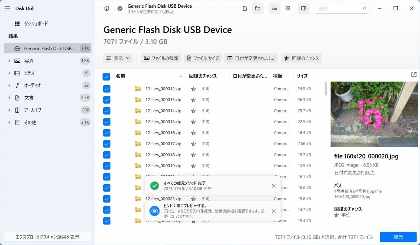Uncheck 12 files_000016.zip checkbox
Viewport: 420px width, 245px height.
[x=107, y=133]
